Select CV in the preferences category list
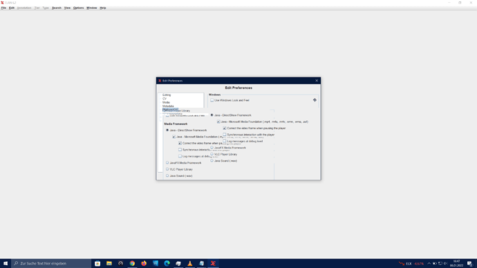The image size is (477, 268). click(x=165, y=99)
